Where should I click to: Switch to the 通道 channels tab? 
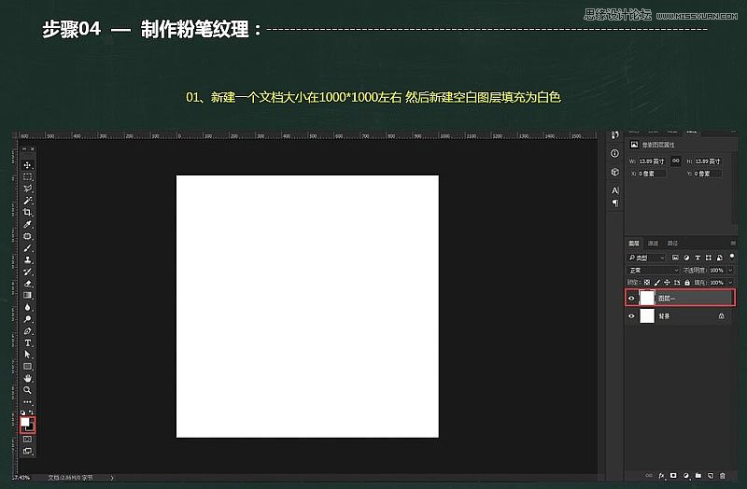coord(653,243)
